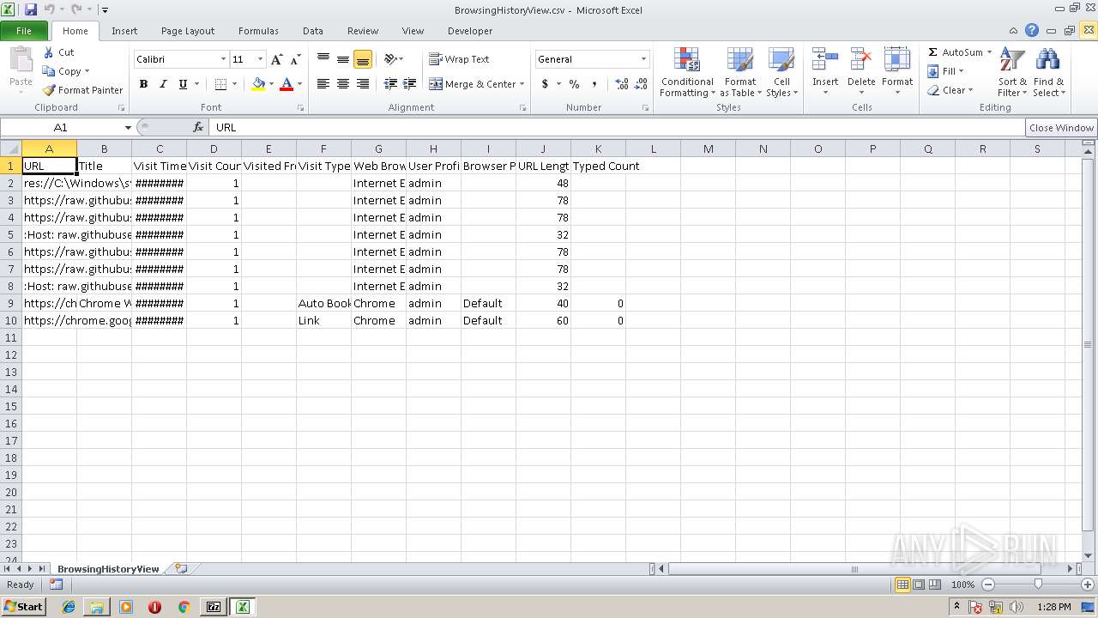This screenshot has width=1098, height=618.
Task: Click the Cut scissors icon
Action: pos(49,52)
